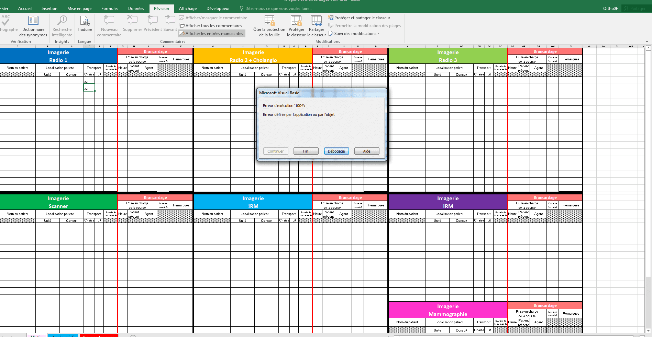Click Fin in the Visual Basic dialog
The height and width of the screenshot is (337, 652).
click(x=306, y=151)
